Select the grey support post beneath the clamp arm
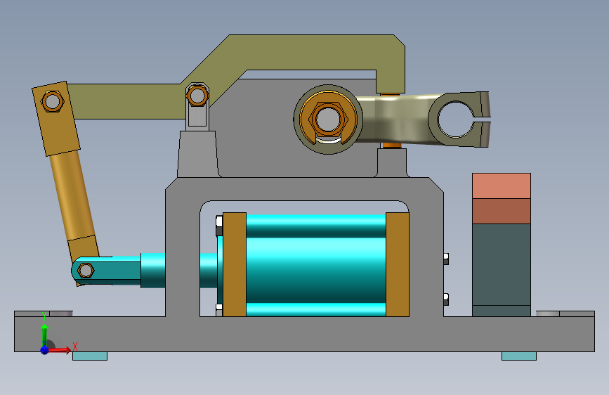 [x=392, y=162]
